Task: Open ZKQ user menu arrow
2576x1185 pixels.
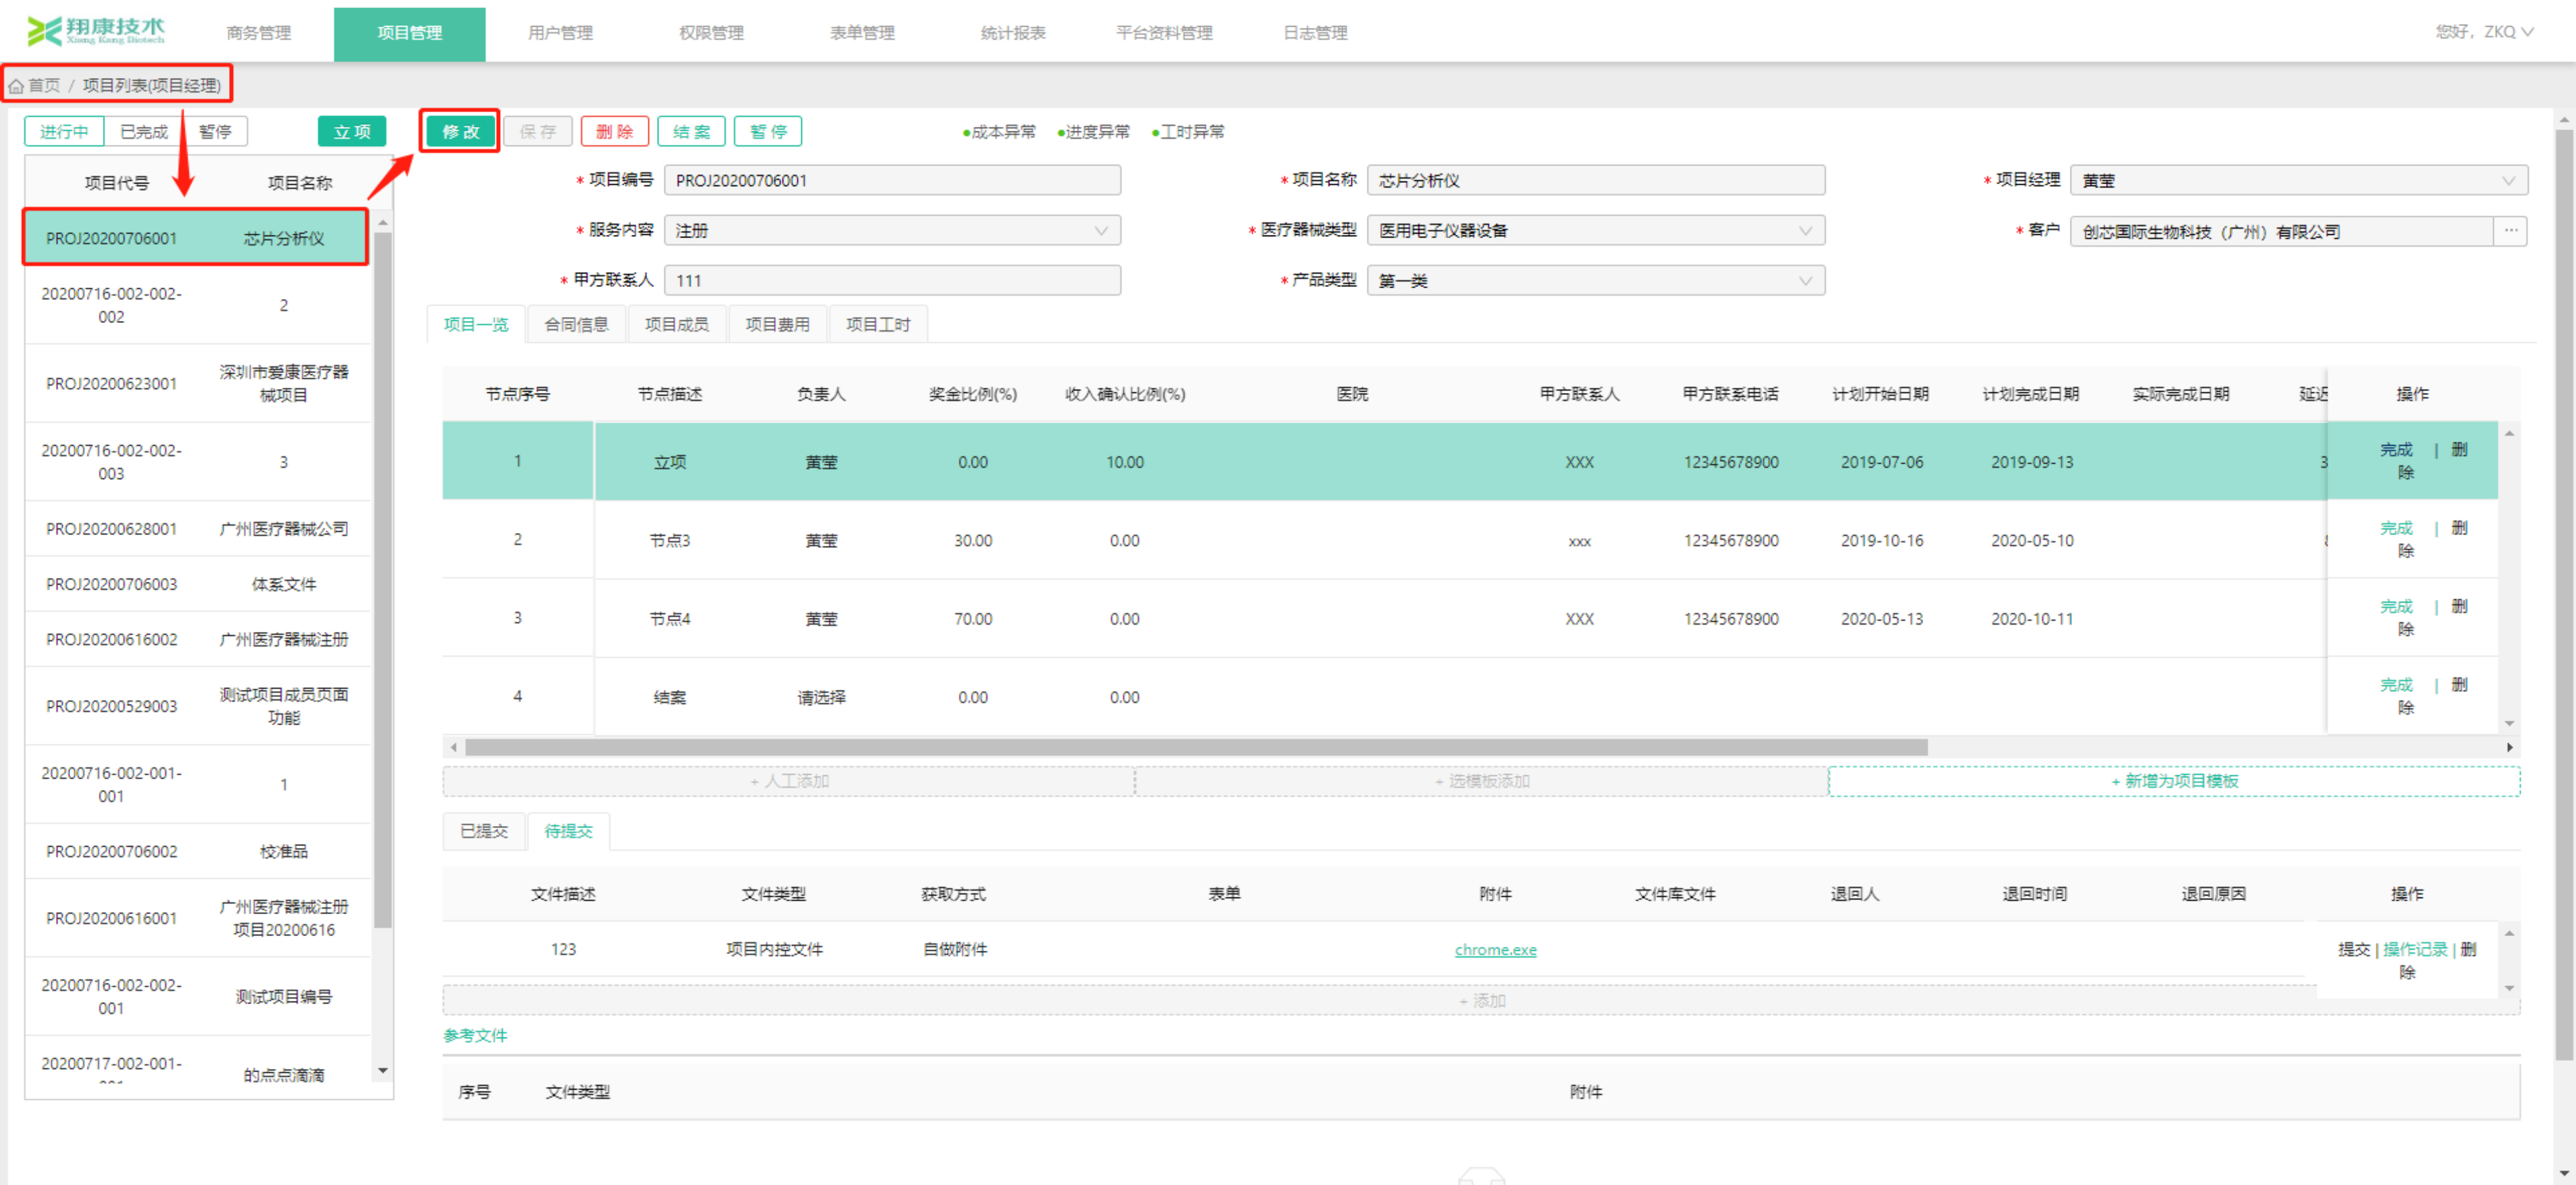Action: pyautogui.click(x=2528, y=32)
